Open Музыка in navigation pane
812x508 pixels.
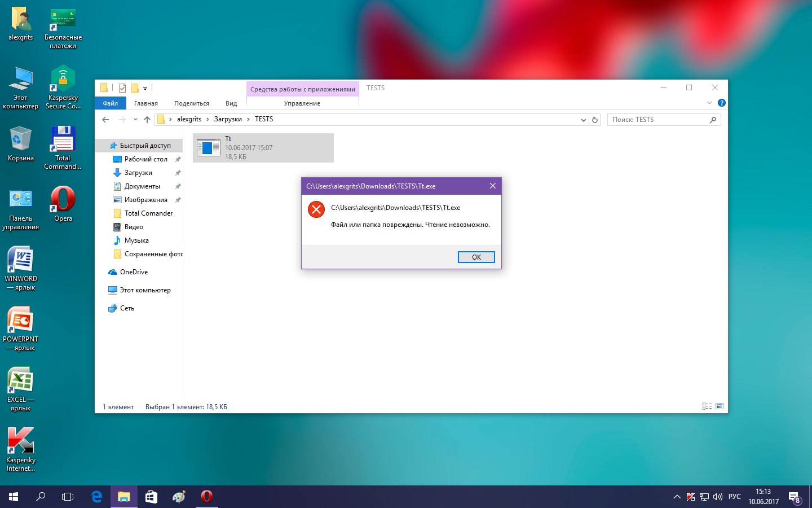[136, 240]
